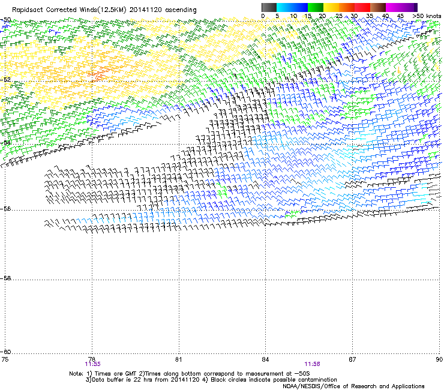This screenshot has height=390, width=444.
Task: Click the magenta 40-45 knots legend swatch
Action: [x=394, y=7]
